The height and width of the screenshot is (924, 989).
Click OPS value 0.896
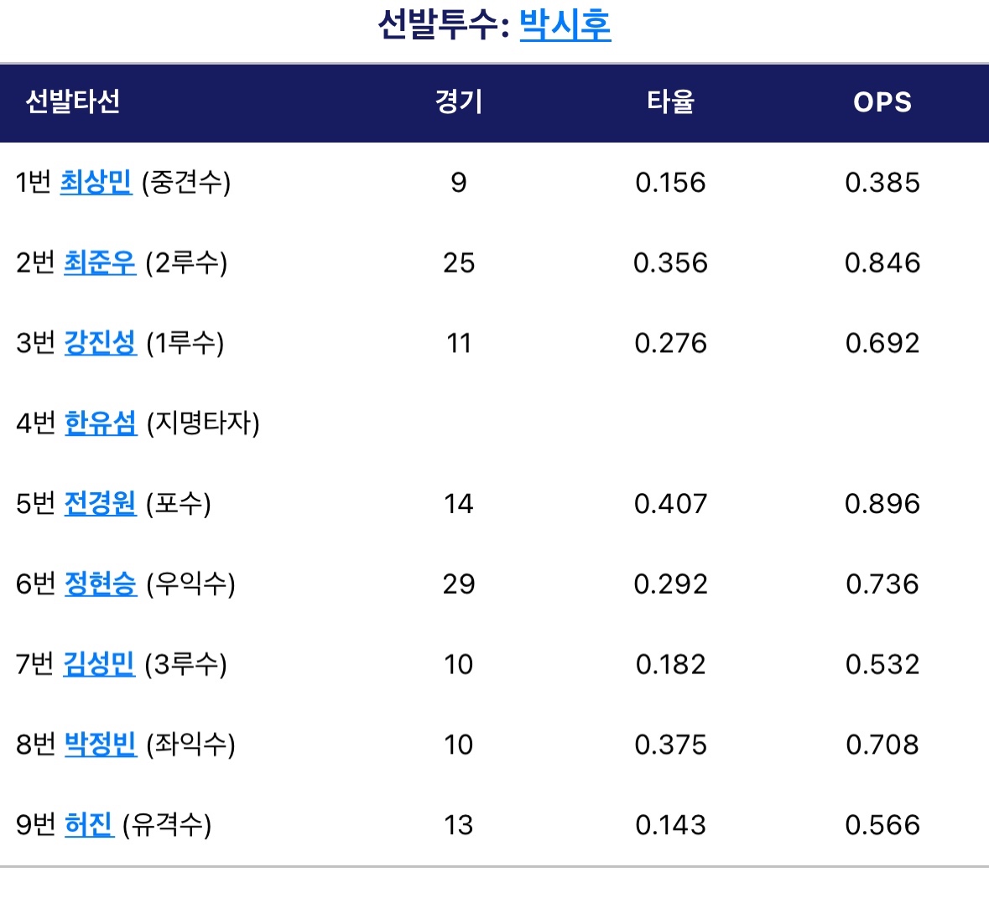coord(882,503)
